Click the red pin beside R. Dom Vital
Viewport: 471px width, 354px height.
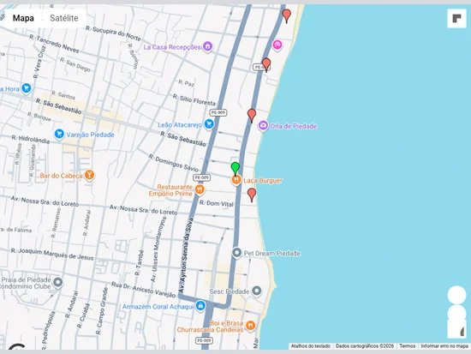[252, 195]
